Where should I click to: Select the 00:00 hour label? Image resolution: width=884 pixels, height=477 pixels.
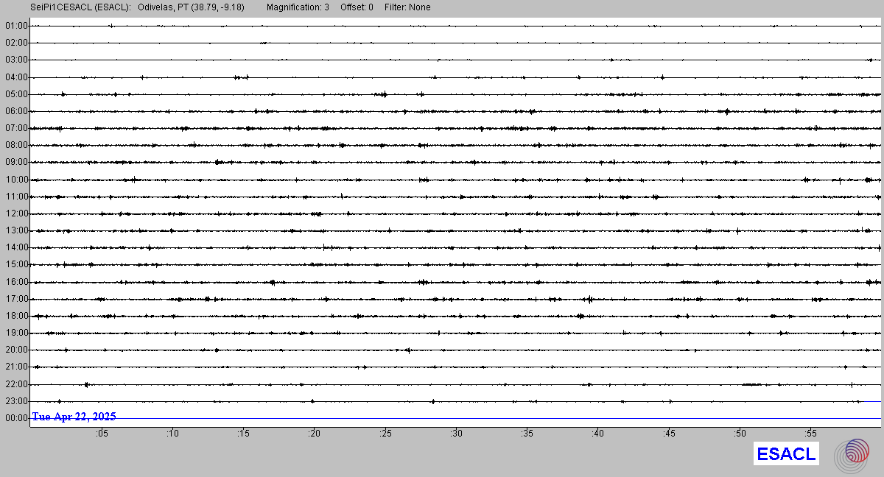pyautogui.click(x=16, y=418)
